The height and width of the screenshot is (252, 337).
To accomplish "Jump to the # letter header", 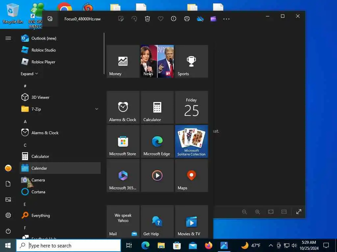I will 25,86.
